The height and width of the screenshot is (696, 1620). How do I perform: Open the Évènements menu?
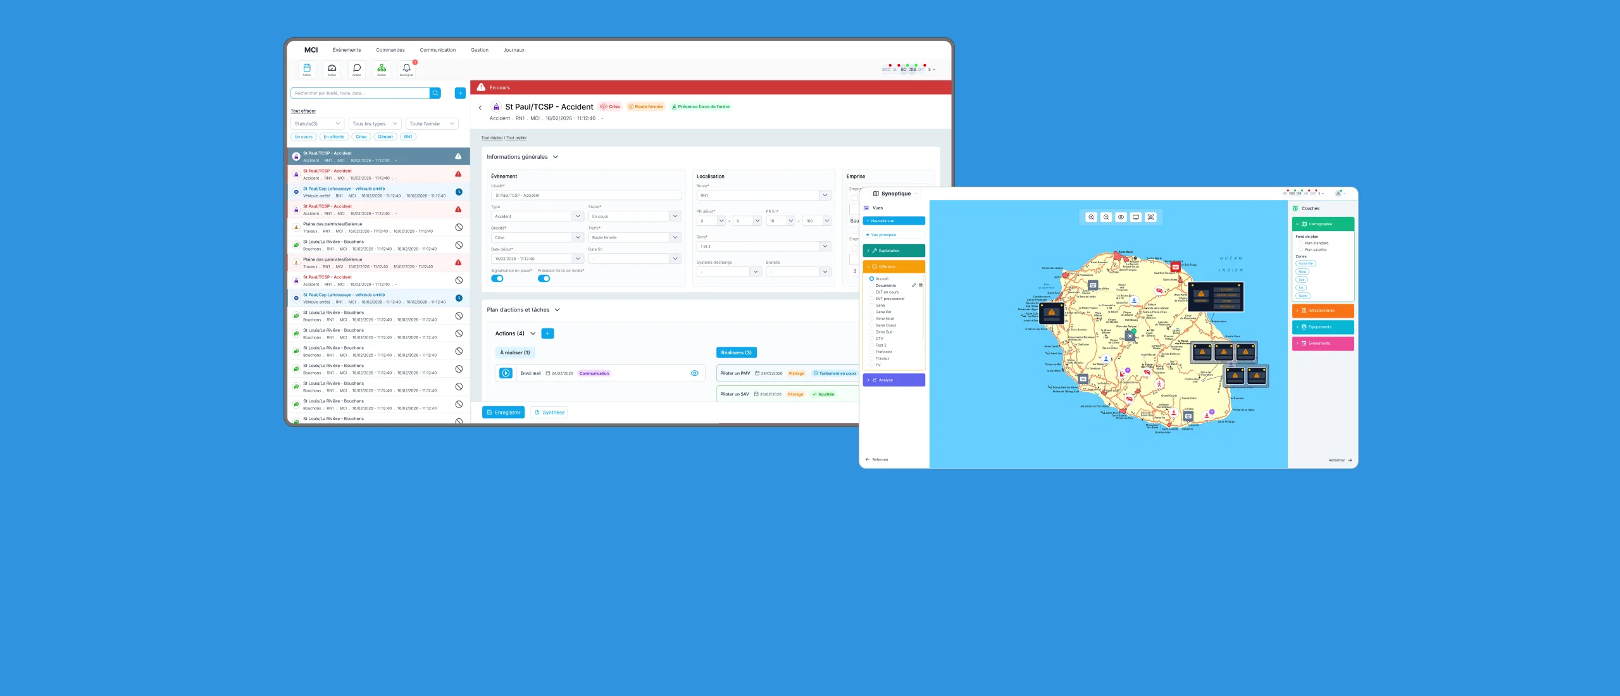point(347,50)
